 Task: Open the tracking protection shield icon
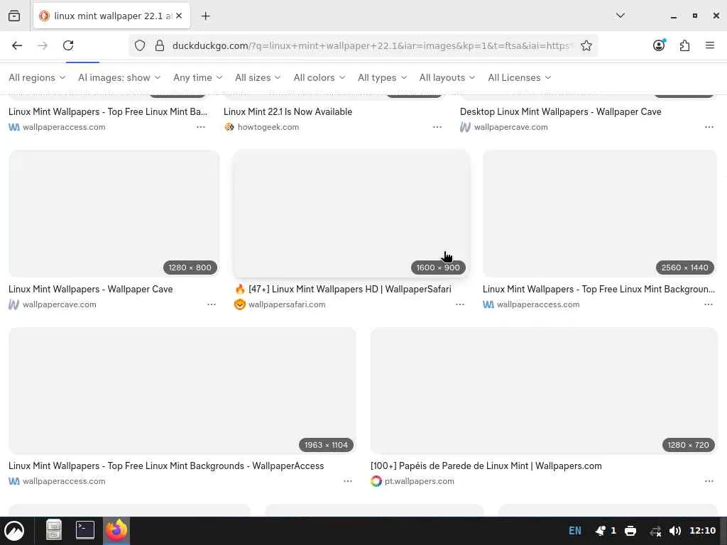click(140, 45)
